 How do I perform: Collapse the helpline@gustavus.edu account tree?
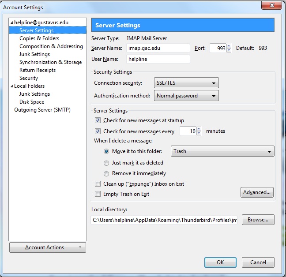(x=12, y=22)
